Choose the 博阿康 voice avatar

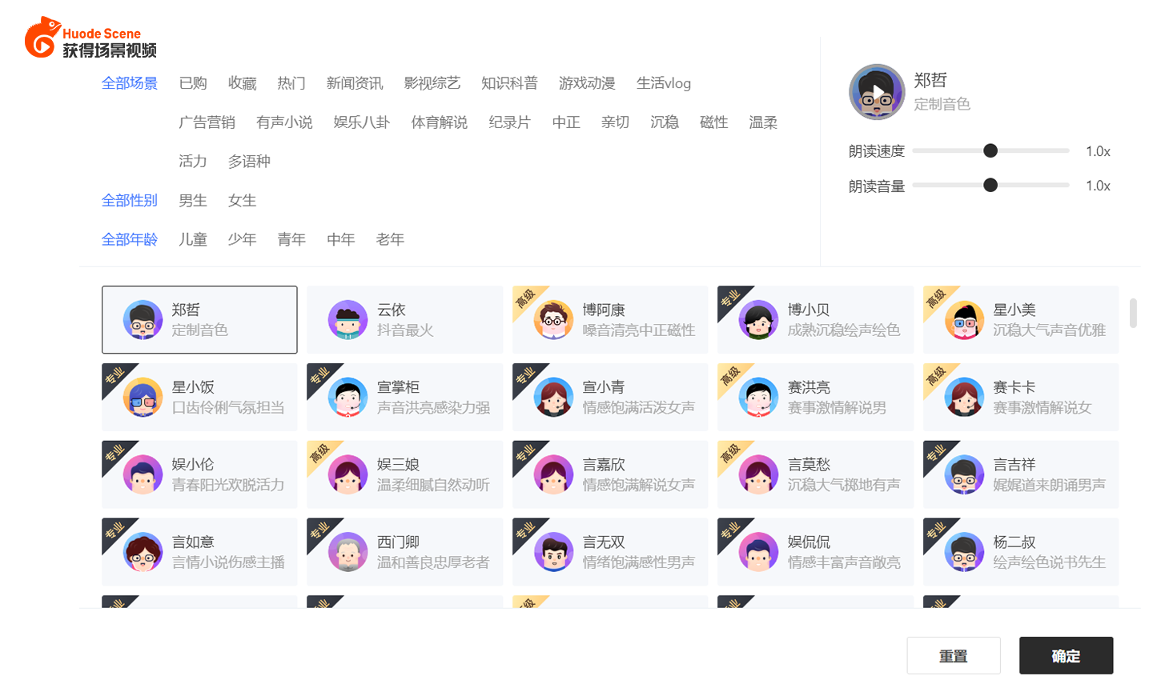pyautogui.click(x=553, y=320)
